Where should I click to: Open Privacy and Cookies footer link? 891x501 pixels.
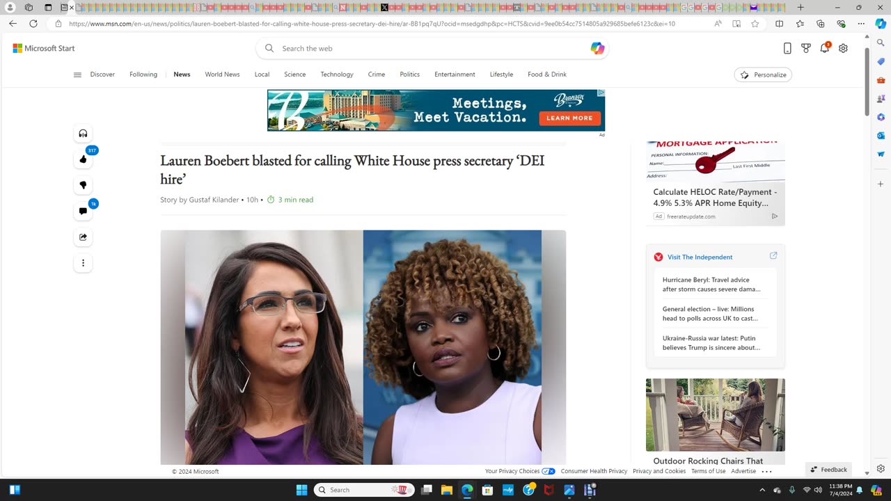click(x=659, y=471)
